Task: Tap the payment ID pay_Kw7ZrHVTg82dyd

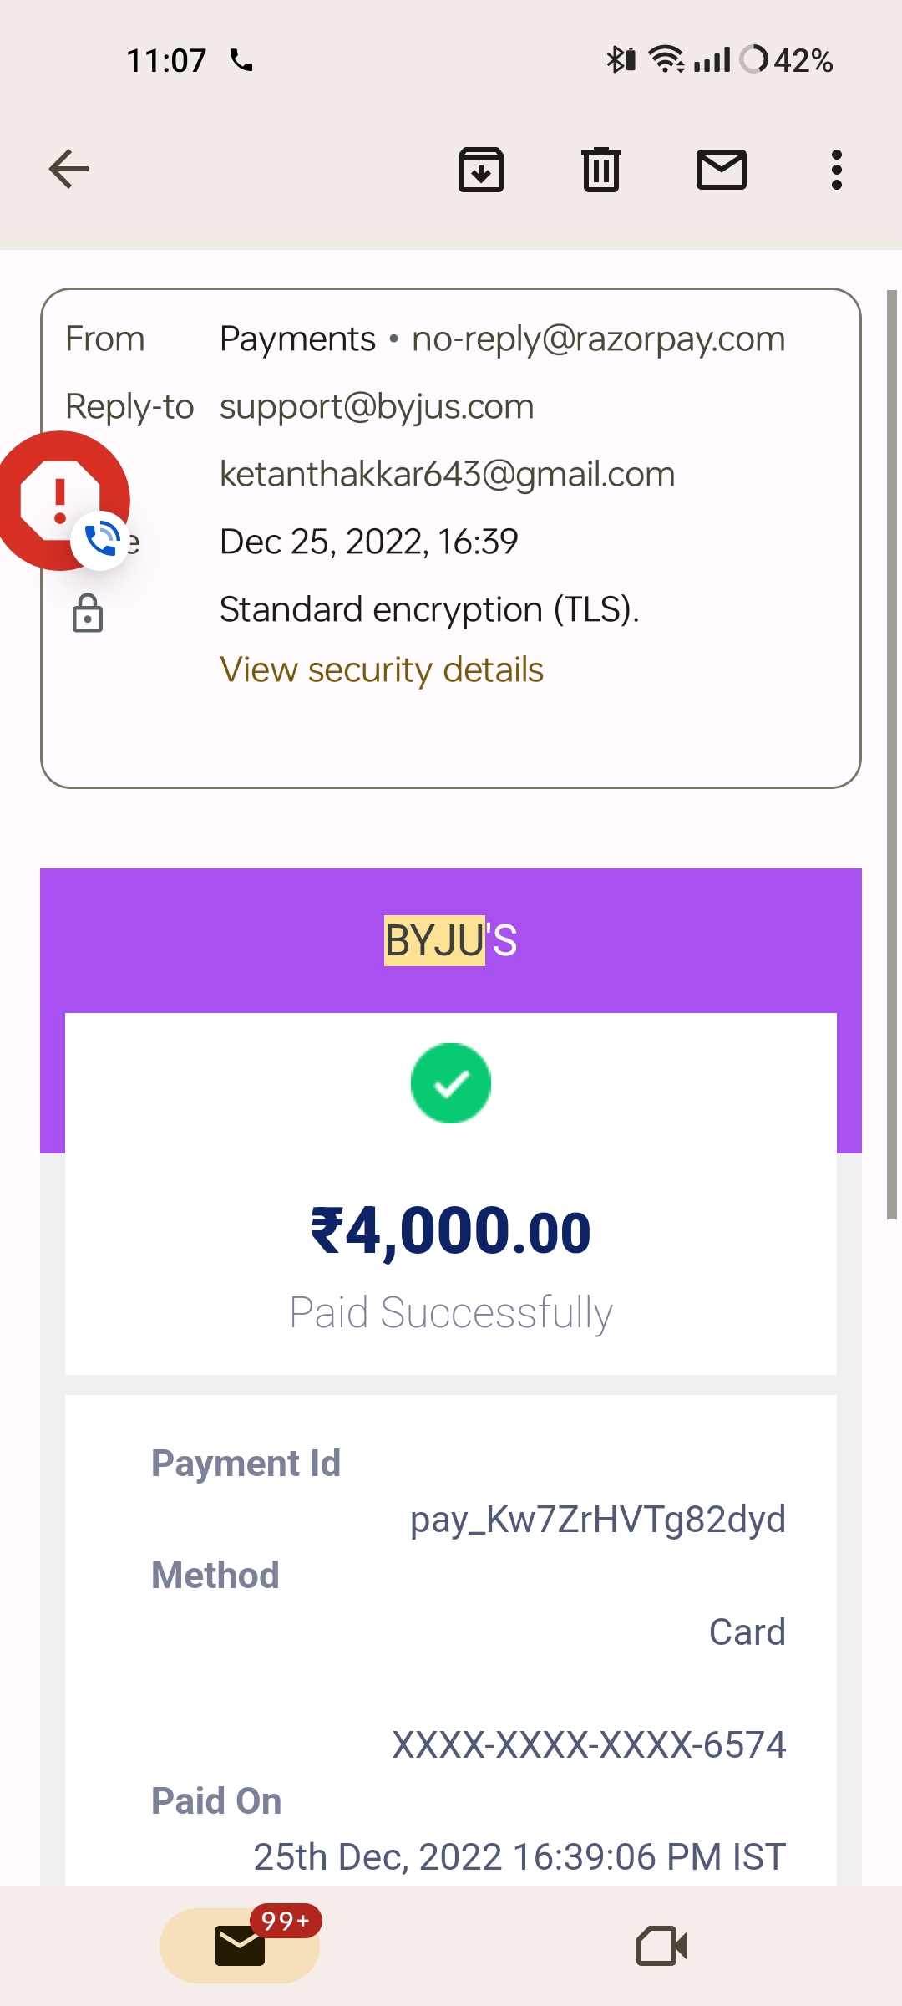Action: click(597, 1519)
